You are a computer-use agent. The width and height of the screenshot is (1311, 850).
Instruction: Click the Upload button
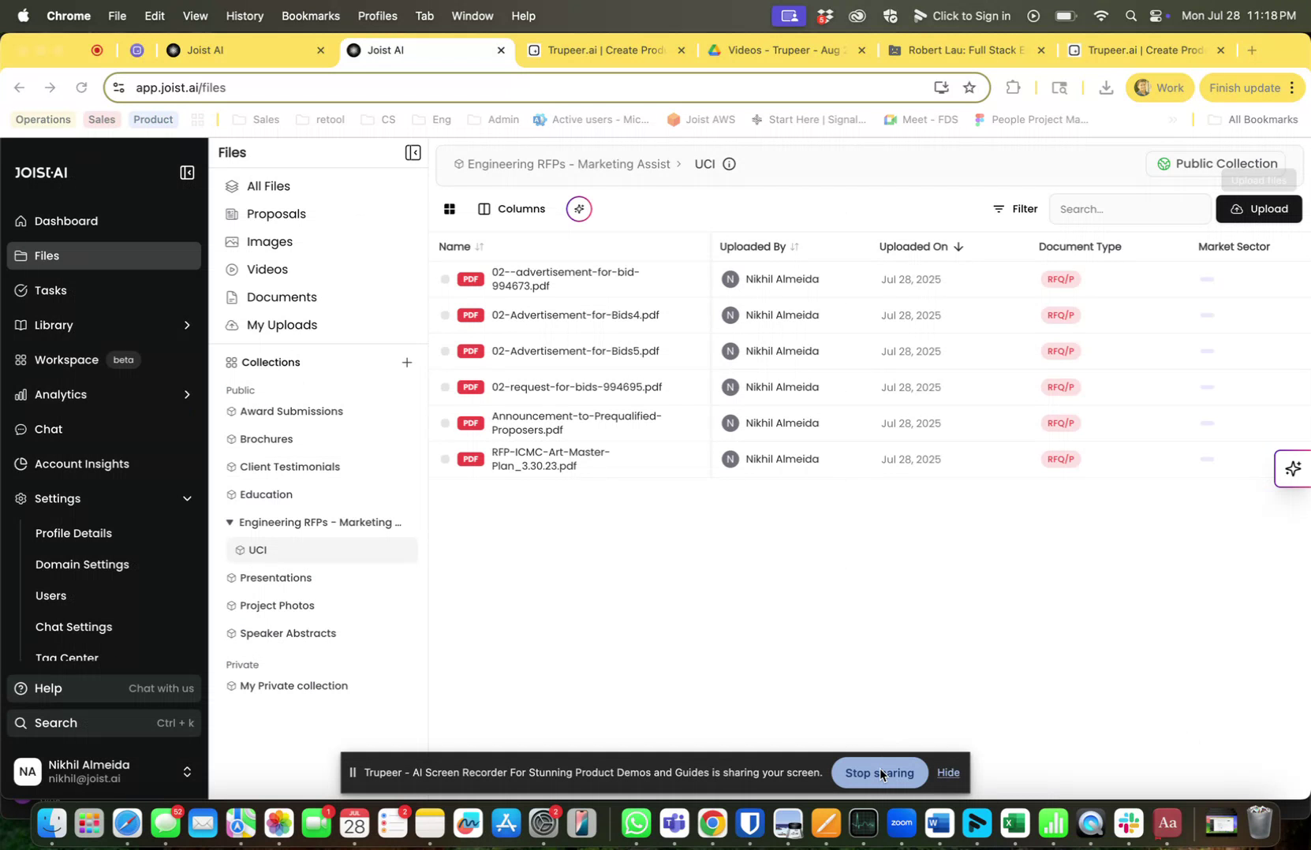point(1260,209)
